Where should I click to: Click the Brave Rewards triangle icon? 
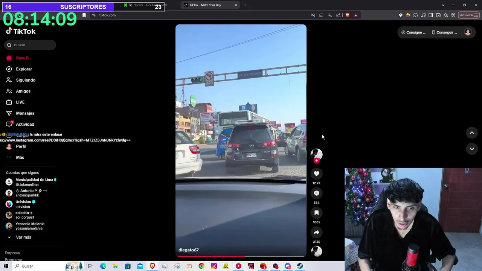(356, 15)
